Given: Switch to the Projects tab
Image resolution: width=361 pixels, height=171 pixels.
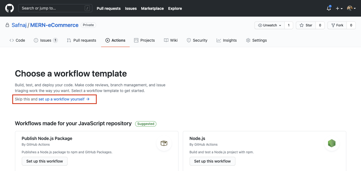Looking at the screenshot, I should [144, 40].
